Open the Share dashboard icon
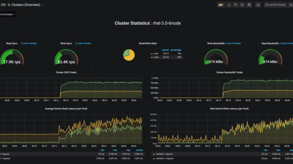The image size is (293, 164). tap(236, 5)
